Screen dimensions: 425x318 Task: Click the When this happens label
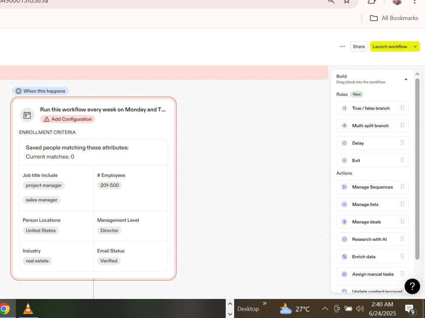point(40,91)
